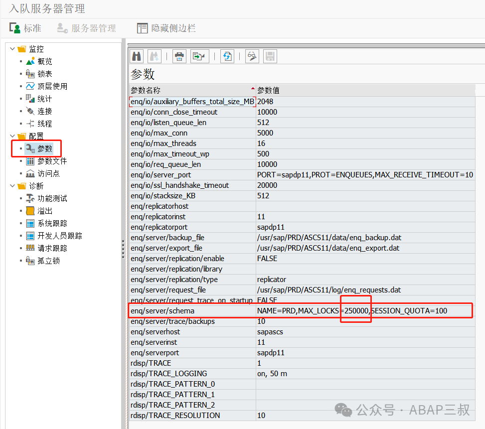Click value sapascs
The height and width of the screenshot is (429, 485).
click(x=270, y=332)
